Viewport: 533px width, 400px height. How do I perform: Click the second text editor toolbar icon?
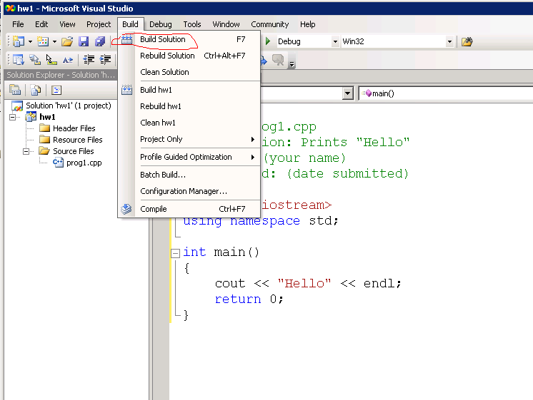coord(35,60)
